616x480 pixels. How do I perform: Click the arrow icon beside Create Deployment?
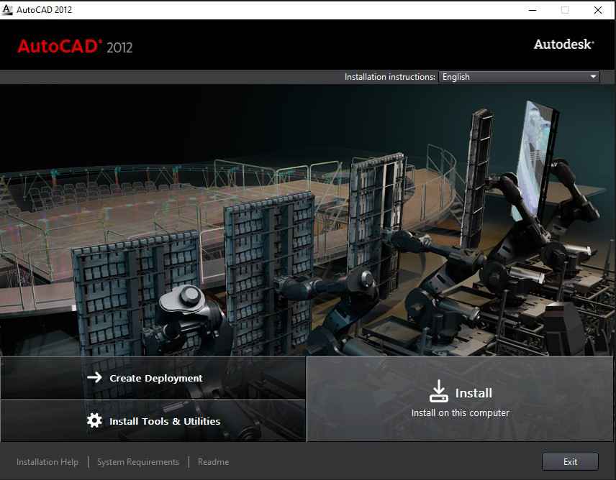[94, 378]
